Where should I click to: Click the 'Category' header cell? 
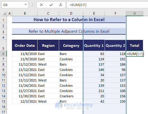click(71, 45)
